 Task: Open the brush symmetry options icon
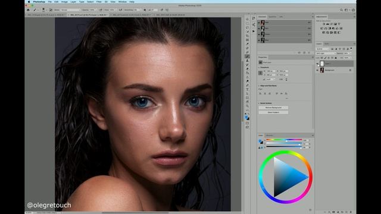[167, 10]
